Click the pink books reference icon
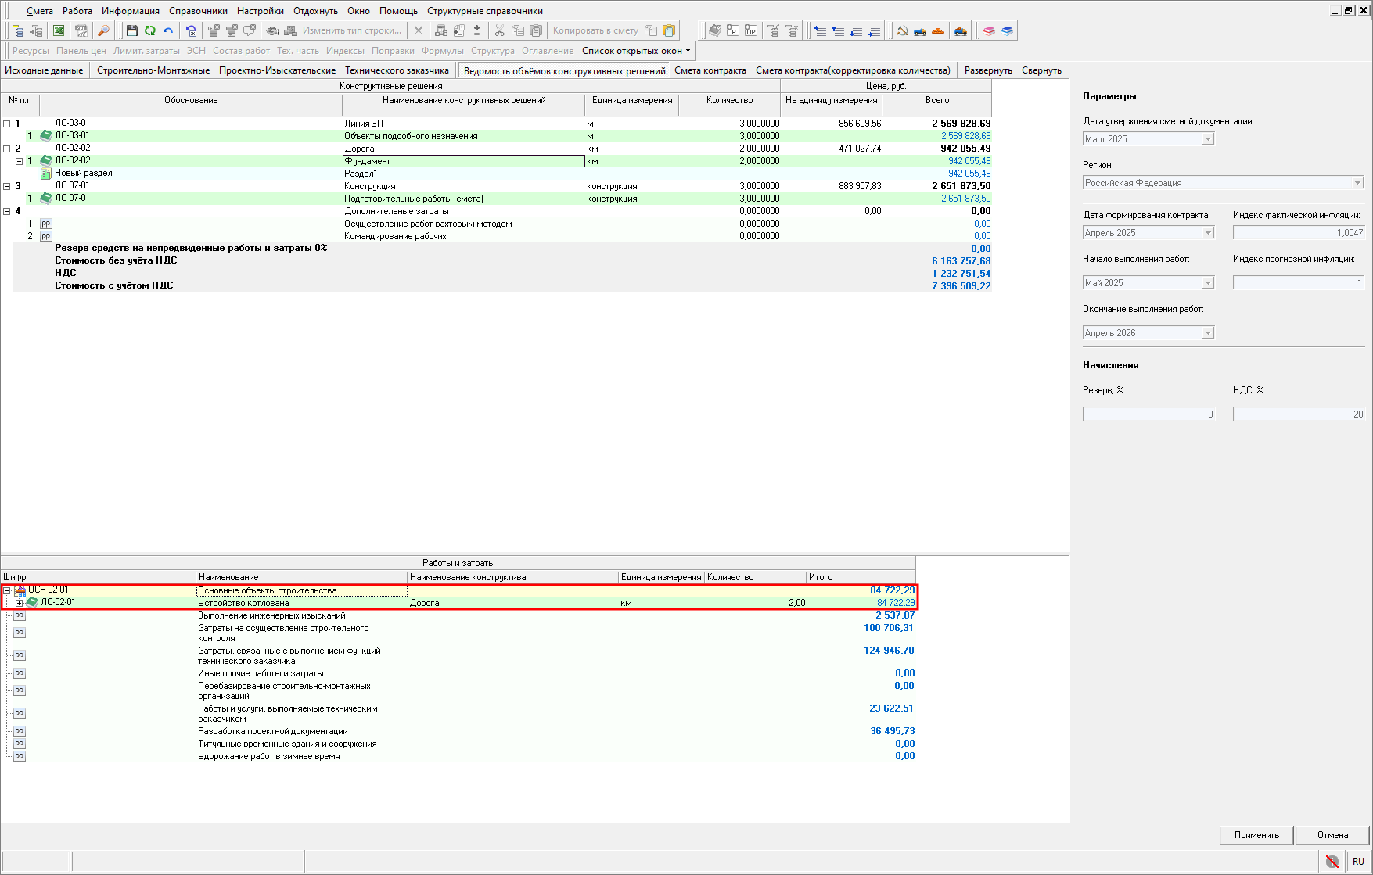 [x=989, y=30]
